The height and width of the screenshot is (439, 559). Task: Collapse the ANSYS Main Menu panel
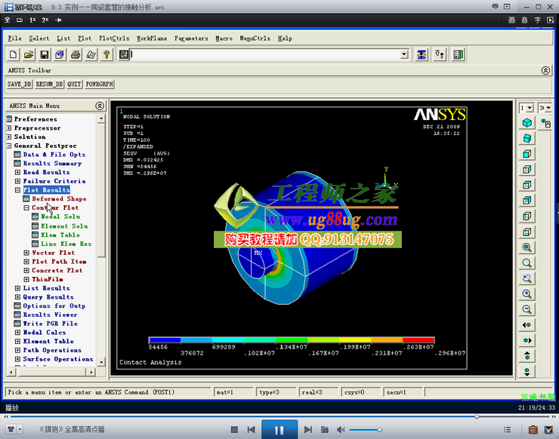[x=100, y=106]
